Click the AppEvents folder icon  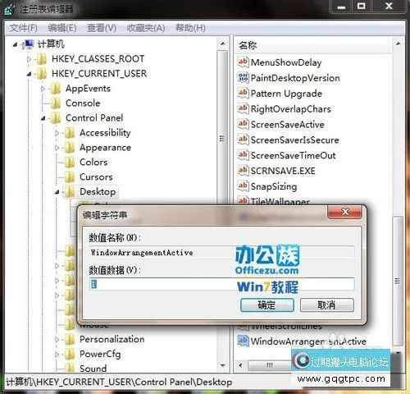[56, 89]
